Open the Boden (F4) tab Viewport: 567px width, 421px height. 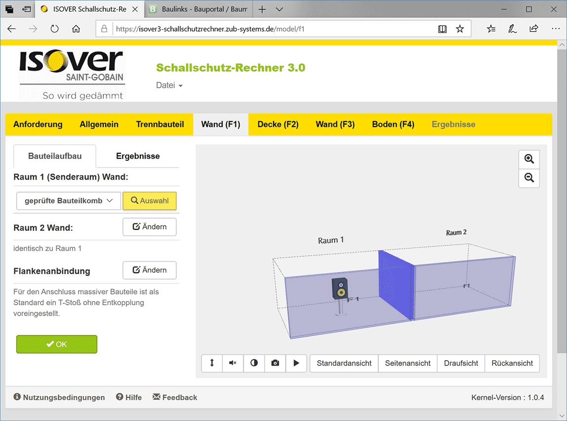393,124
